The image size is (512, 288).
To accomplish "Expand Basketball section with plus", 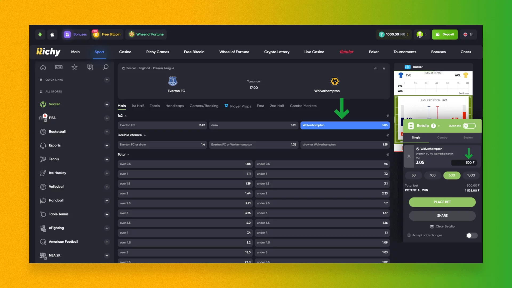I will (x=107, y=132).
